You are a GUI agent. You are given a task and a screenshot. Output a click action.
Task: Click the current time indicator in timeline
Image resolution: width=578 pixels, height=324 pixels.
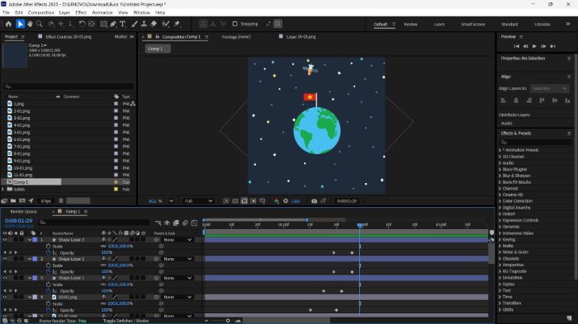(360, 225)
